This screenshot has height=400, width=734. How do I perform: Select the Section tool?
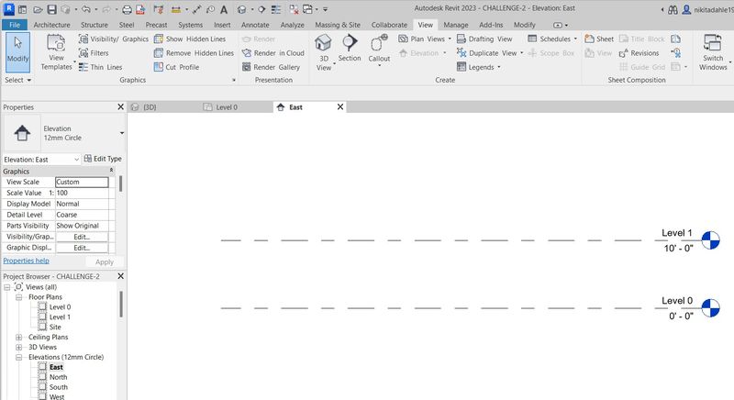[350, 49]
